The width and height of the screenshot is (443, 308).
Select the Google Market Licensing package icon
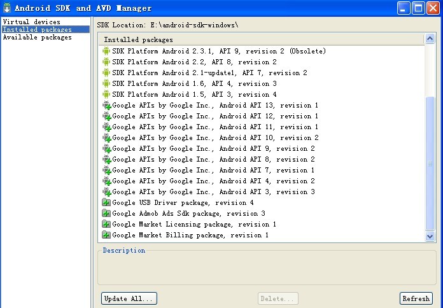pyautogui.click(x=106, y=225)
